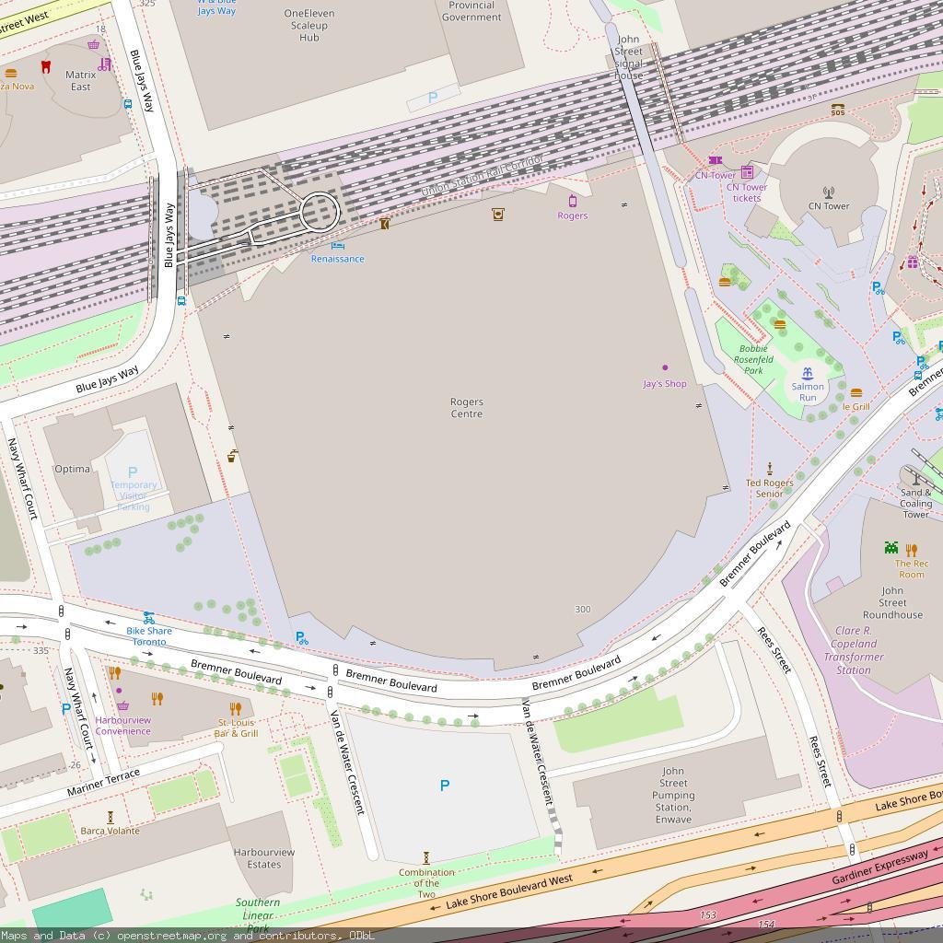Screen dimensions: 943x943
Task: Click the Optima building label
Action: (x=72, y=469)
